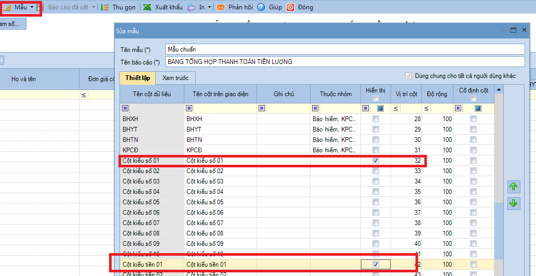Select the Thiết lập tab

point(138,78)
